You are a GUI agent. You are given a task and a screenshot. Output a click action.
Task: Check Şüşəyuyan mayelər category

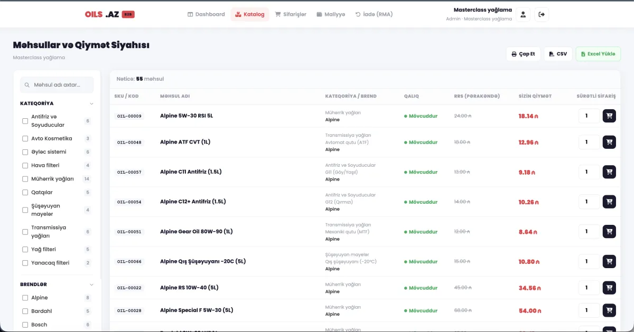pos(25,210)
